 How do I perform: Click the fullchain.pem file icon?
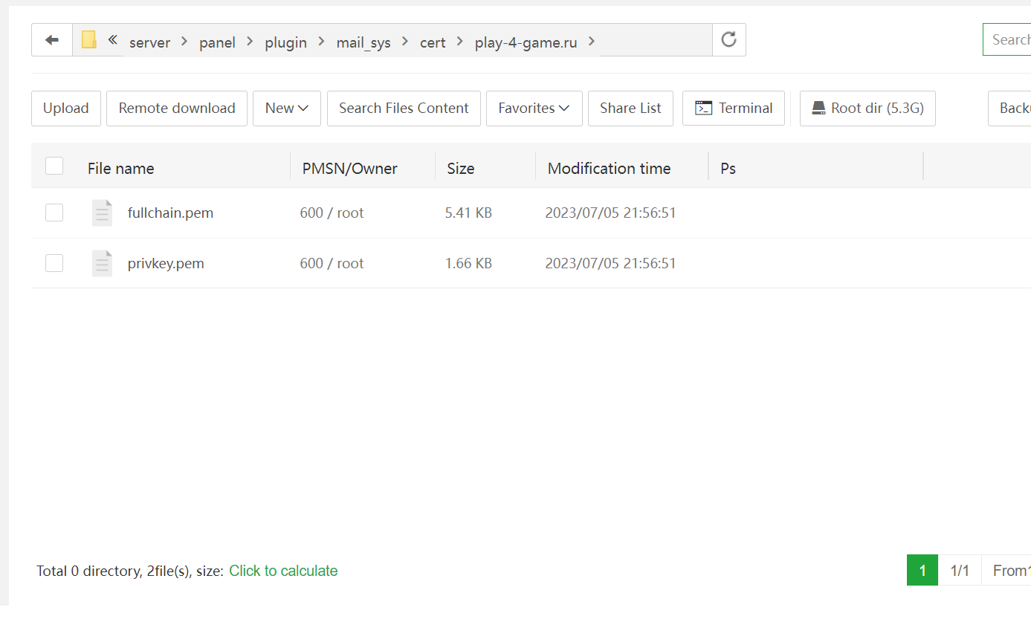[102, 213]
